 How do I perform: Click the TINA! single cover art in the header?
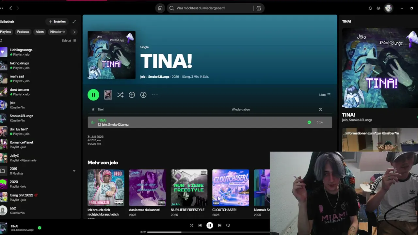[x=111, y=55]
